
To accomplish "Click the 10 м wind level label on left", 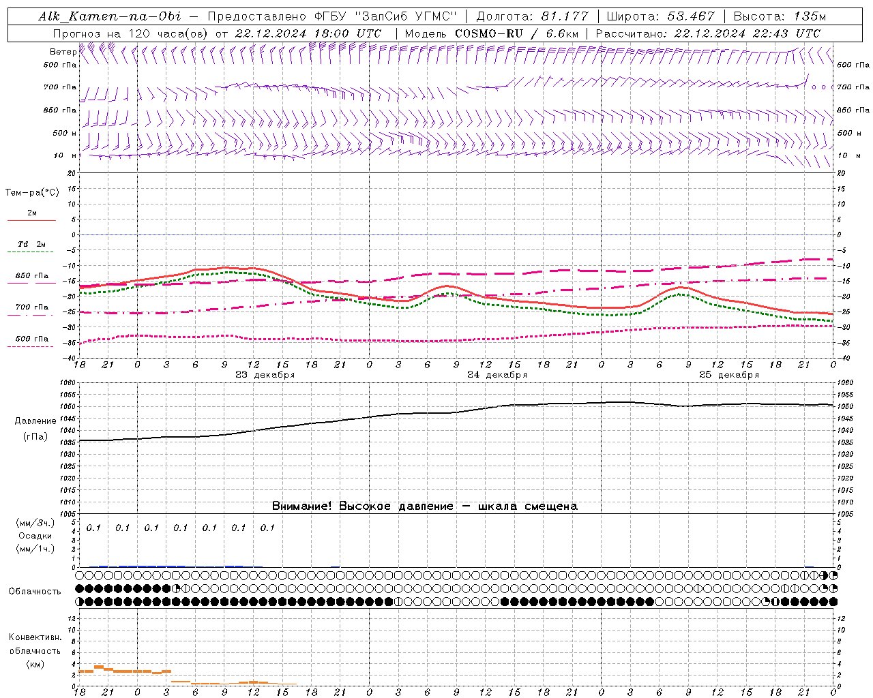I will (65, 155).
